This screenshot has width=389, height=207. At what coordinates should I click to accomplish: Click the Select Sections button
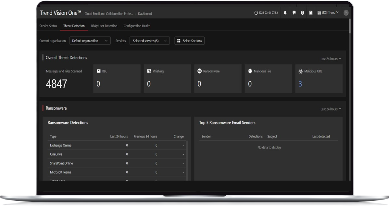pyautogui.click(x=190, y=41)
